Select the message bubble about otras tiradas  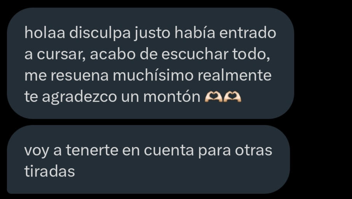coord(148,160)
